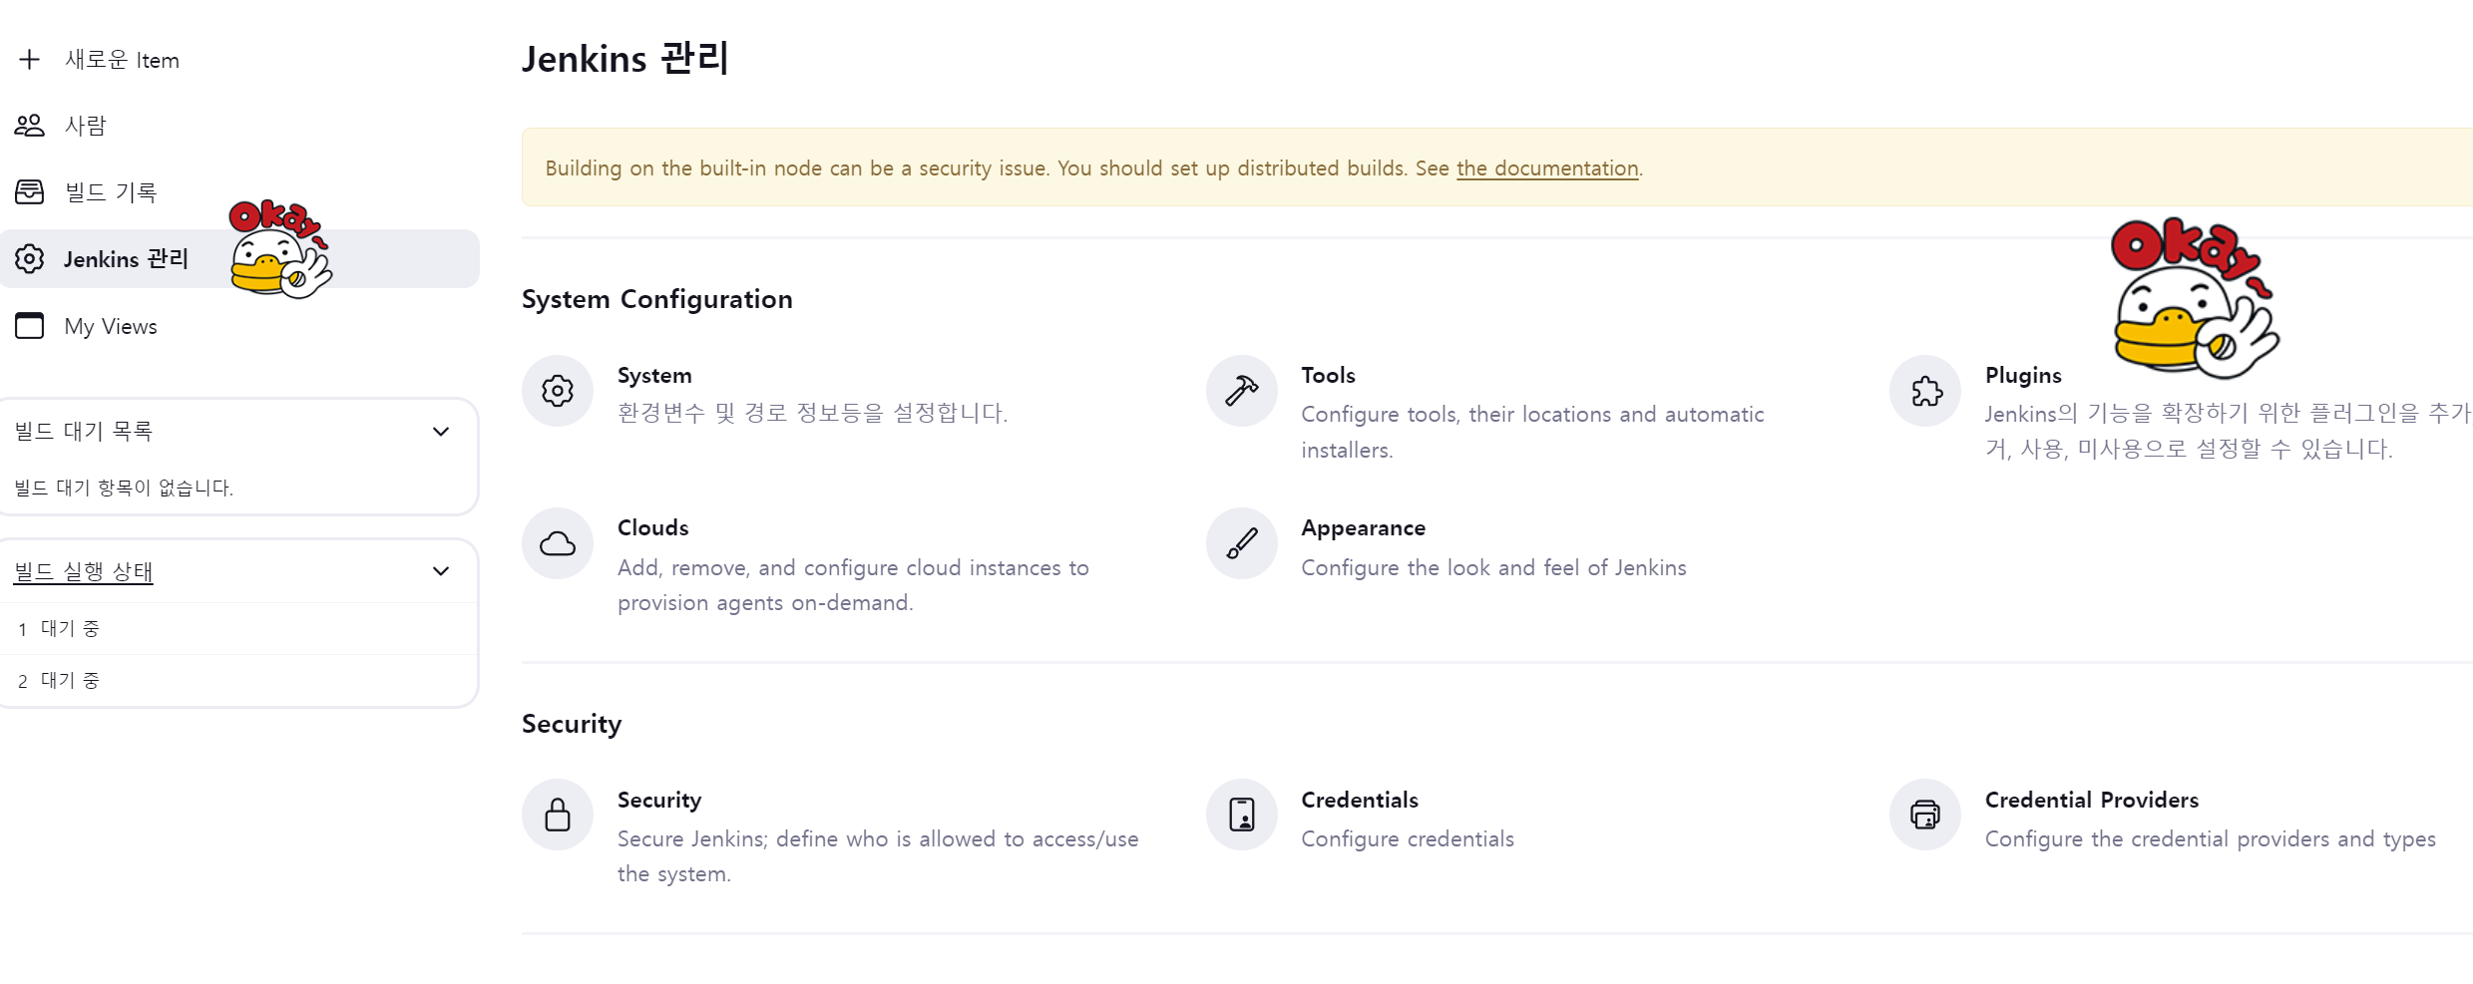
Task: Click the description Configure credentials
Action: click(1408, 839)
